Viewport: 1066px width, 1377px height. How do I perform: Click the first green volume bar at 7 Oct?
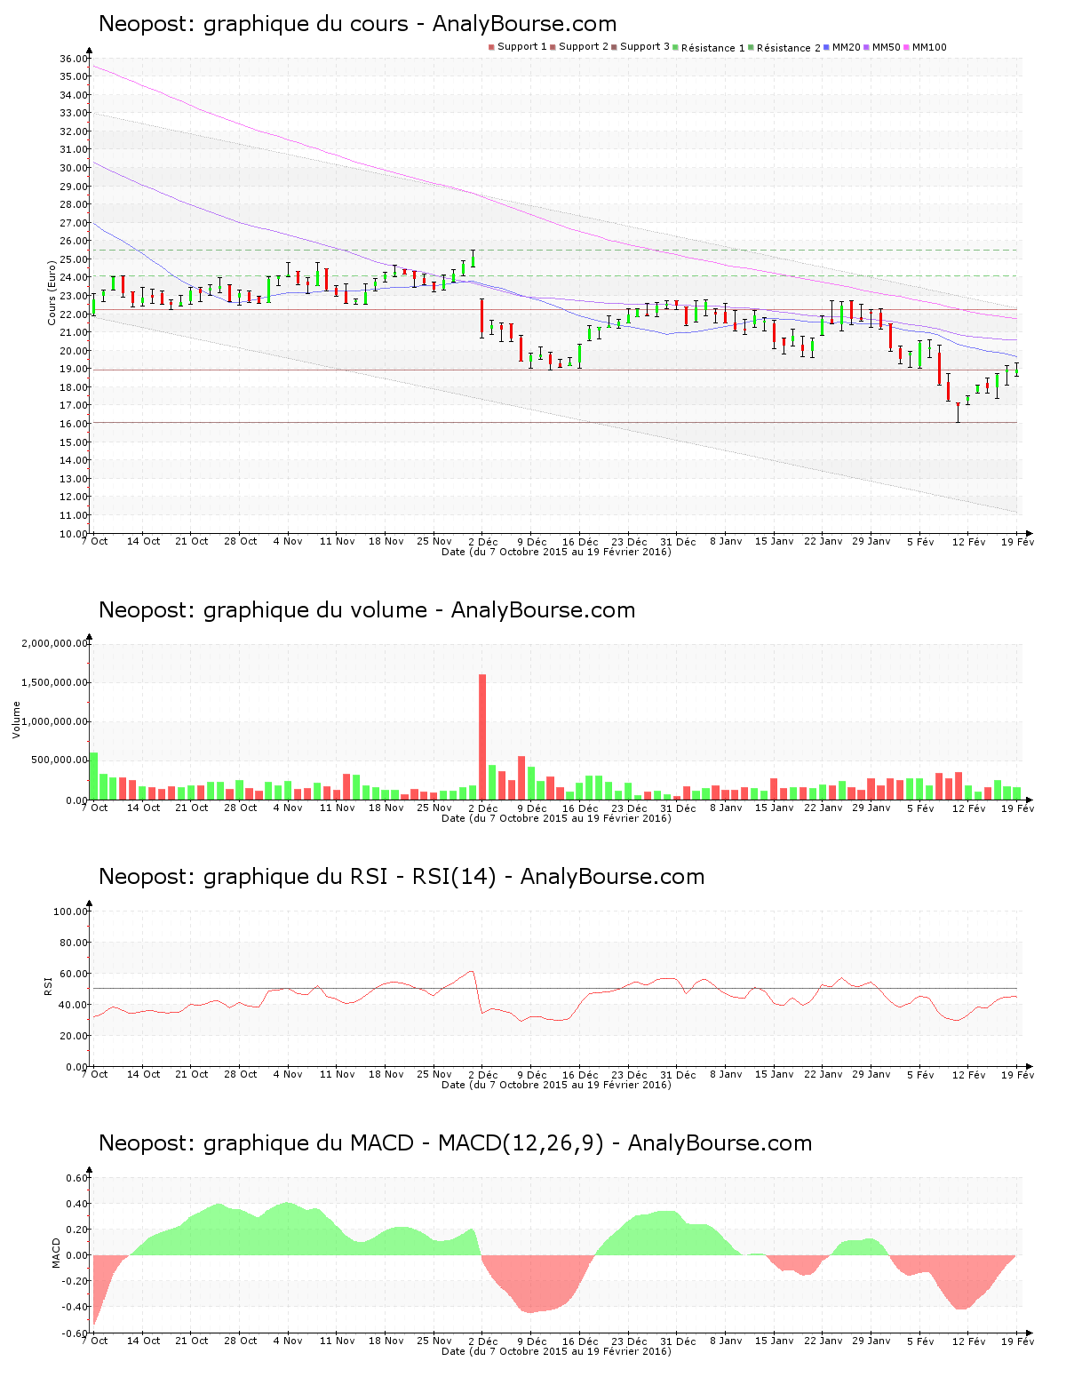(x=94, y=776)
